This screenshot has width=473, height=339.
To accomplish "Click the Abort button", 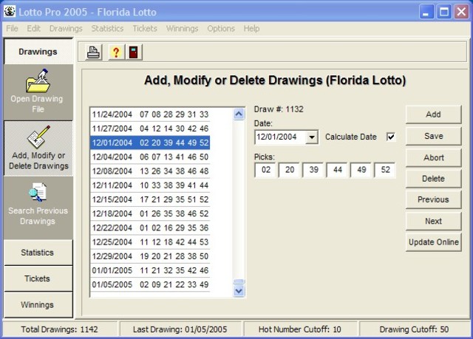I will pyautogui.click(x=434, y=157).
